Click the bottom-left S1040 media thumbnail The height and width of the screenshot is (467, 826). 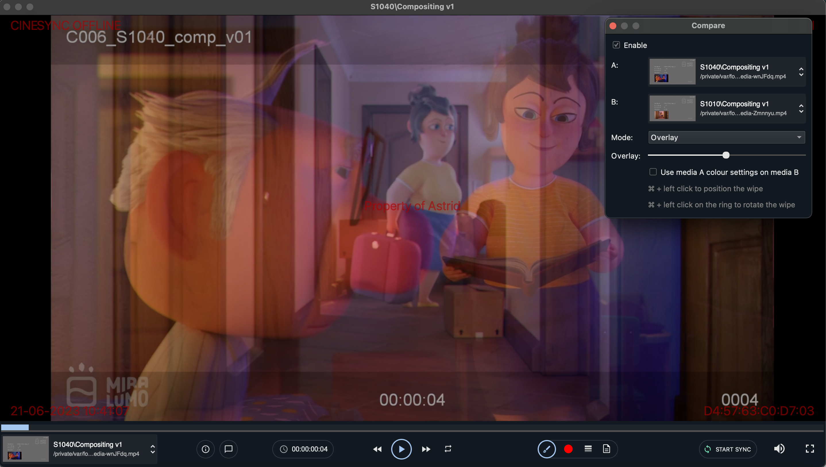[x=26, y=449]
